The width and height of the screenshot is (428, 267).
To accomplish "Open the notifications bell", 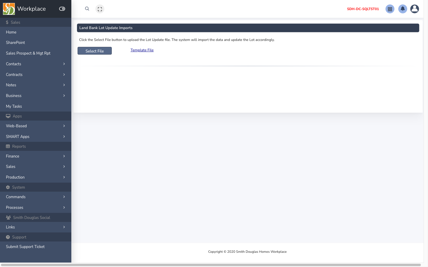I will (x=403, y=9).
